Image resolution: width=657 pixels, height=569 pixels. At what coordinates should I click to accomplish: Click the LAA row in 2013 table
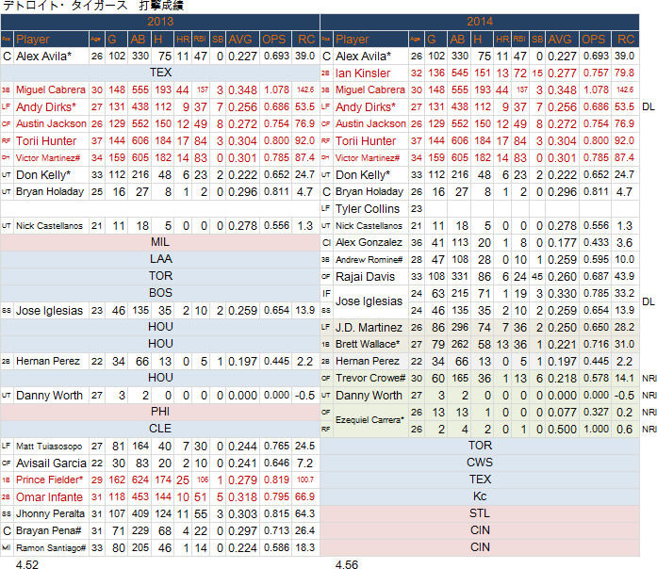pos(160,259)
